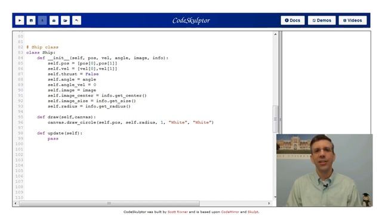Click the 'self.image = image' line

[x=72, y=90]
